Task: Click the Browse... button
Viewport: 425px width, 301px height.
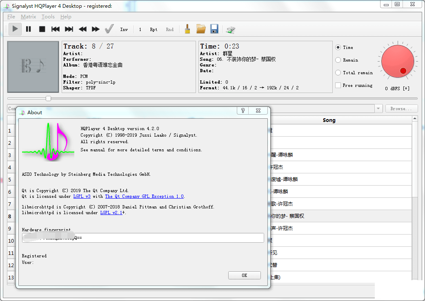Action: pos(401,108)
